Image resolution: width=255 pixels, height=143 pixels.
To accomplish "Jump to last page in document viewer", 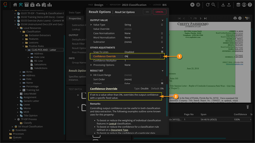I will (x=206, y=18).
